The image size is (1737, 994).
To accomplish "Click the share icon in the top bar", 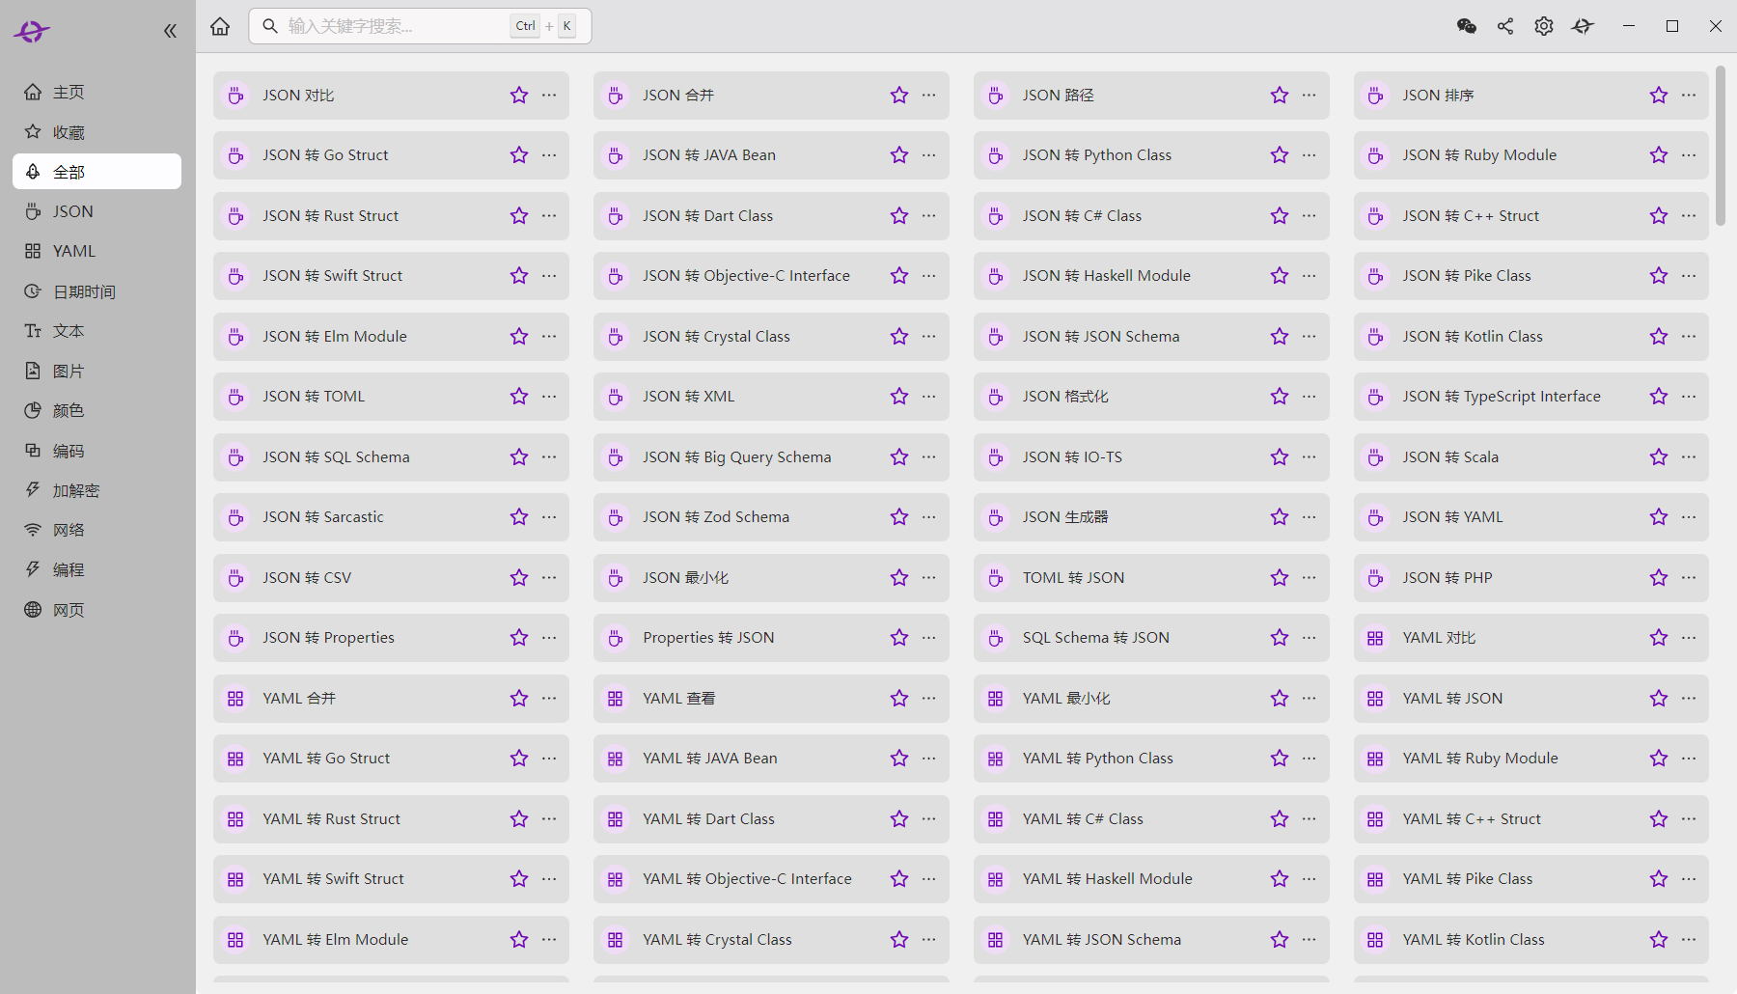I will tap(1505, 26).
